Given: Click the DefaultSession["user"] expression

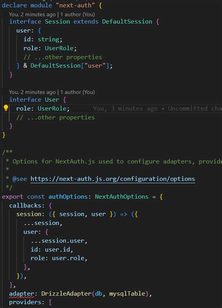Looking at the screenshot, I should pyautogui.click(x=70, y=65).
